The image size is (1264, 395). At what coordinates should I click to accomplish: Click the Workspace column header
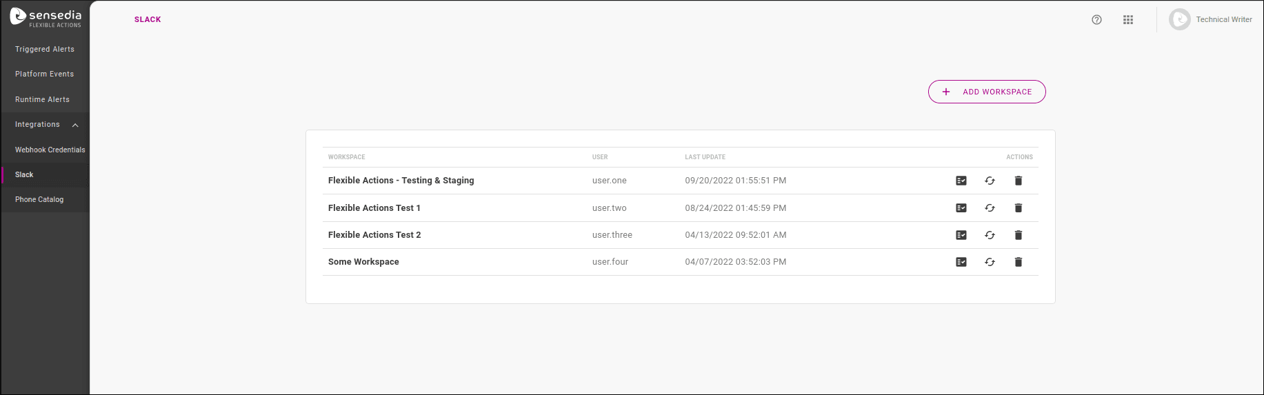coord(347,157)
